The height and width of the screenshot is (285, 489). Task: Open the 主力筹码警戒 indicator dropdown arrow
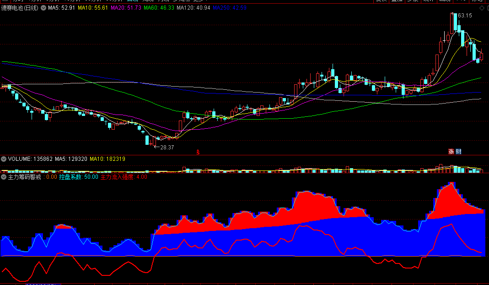(x=4, y=177)
